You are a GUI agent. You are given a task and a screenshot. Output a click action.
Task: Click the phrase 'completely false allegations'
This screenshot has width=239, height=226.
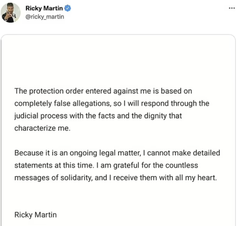tap(62, 103)
